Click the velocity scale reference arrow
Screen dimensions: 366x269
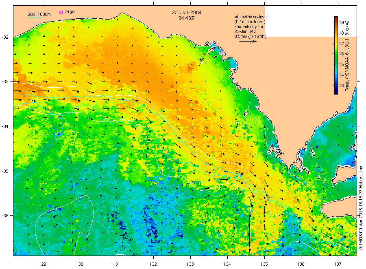[x=247, y=42]
